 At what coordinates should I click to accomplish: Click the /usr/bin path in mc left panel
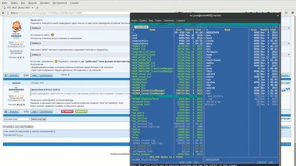point(142,27)
